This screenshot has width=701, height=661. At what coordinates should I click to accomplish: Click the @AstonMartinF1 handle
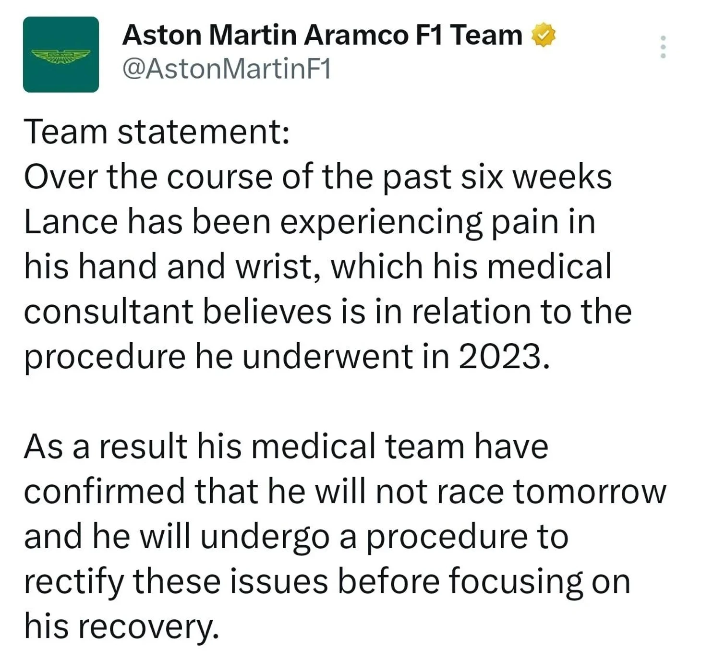tap(227, 70)
